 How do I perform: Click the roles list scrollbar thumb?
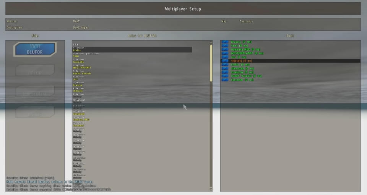tap(211, 63)
